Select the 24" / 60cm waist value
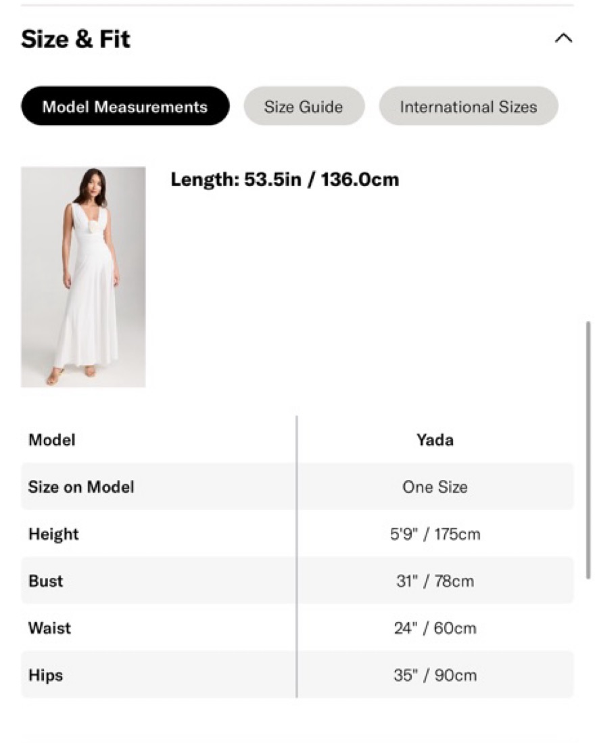Image resolution: width=595 pixels, height=743 pixels. pyautogui.click(x=435, y=628)
